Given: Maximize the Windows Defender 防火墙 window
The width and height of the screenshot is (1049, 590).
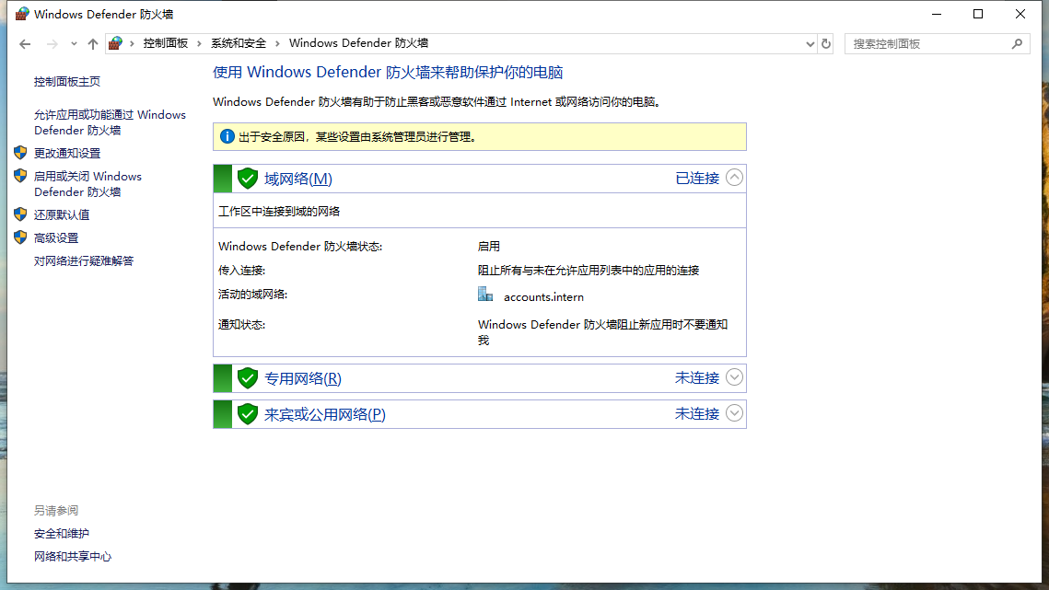Looking at the screenshot, I should pyautogui.click(x=978, y=14).
